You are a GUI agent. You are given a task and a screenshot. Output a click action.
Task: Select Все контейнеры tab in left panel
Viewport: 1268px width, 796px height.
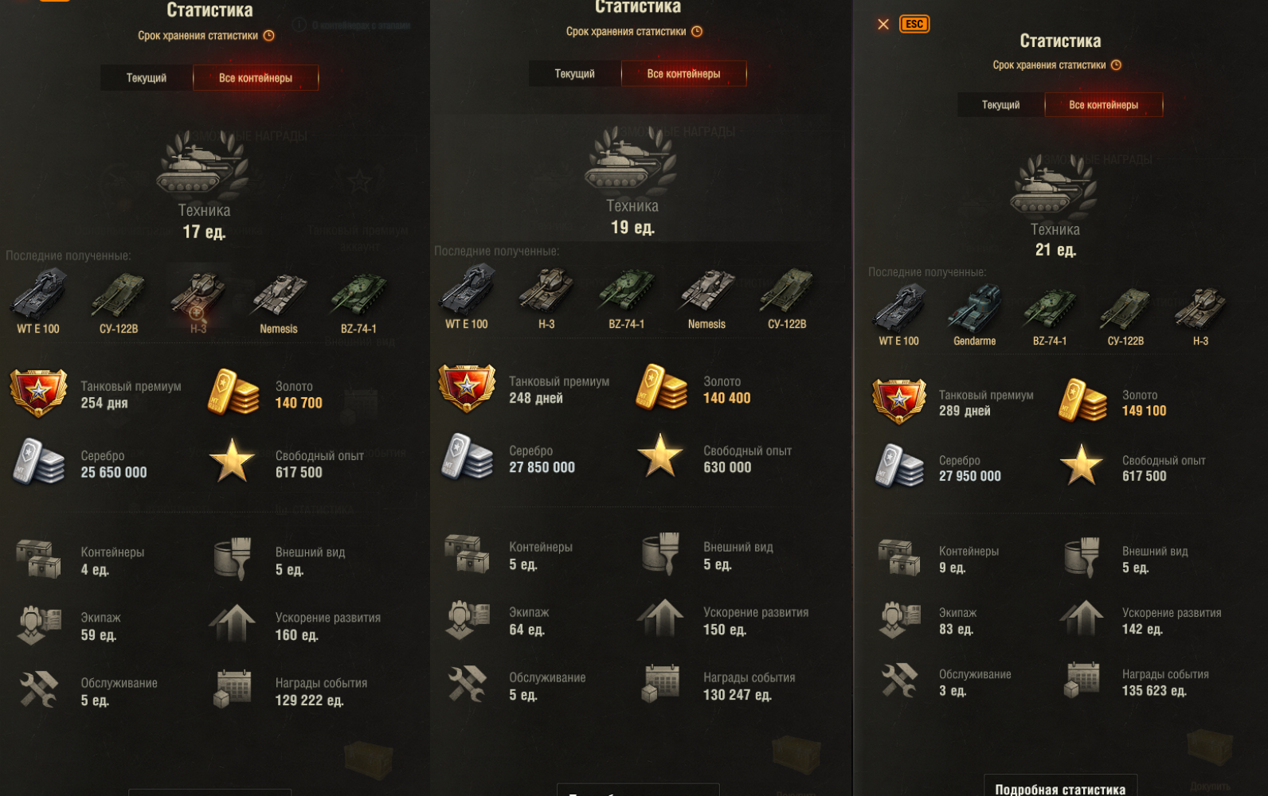pos(256,78)
